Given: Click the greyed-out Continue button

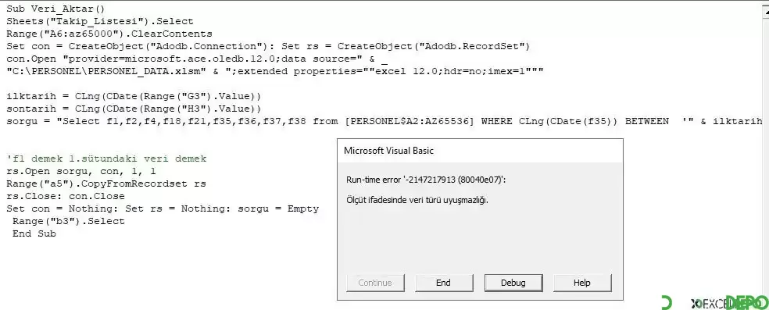Looking at the screenshot, I should [x=375, y=283].
